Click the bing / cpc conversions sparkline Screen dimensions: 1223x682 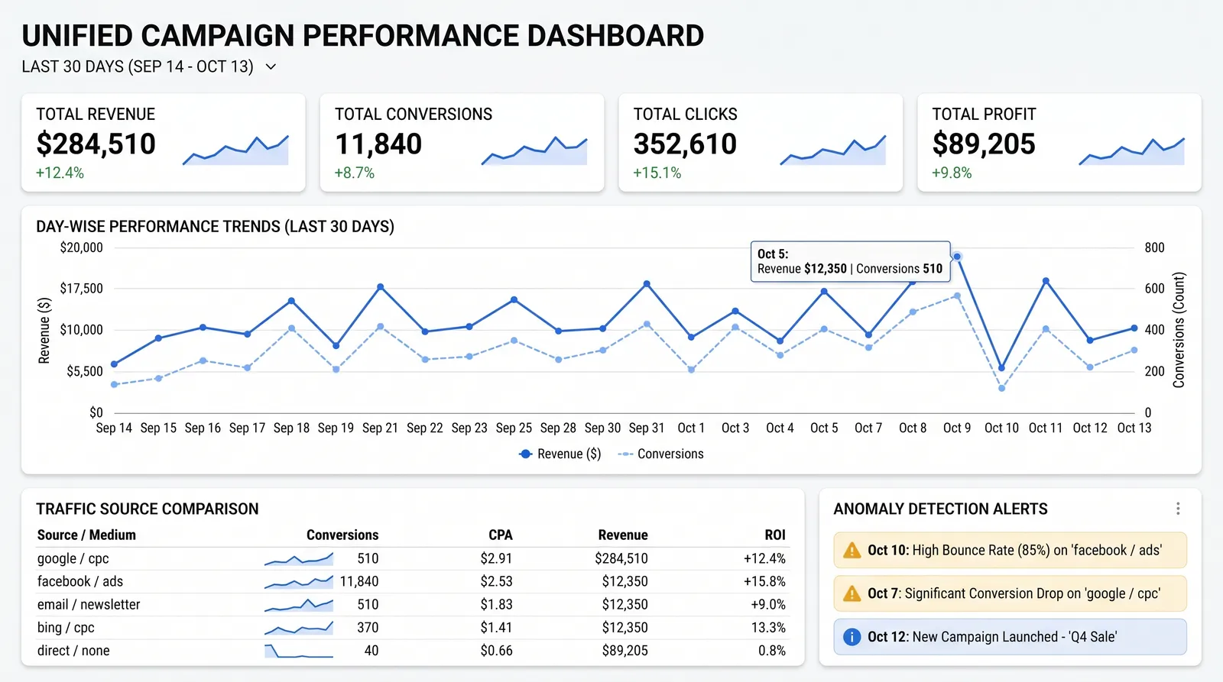(299, 628)
